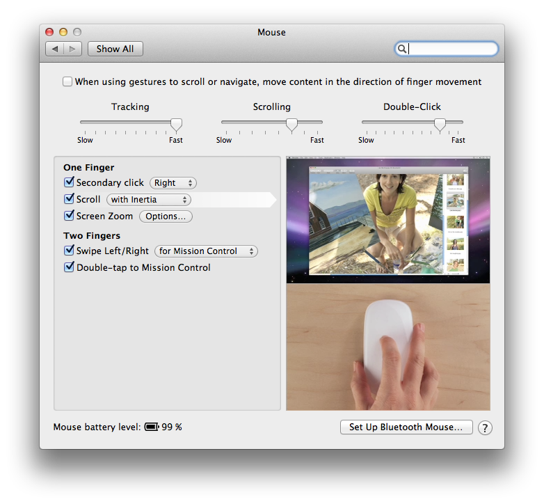Click the Tracking label
This screenshot has width=544, height=504.
pyautogui.click(x=130, y=107)
